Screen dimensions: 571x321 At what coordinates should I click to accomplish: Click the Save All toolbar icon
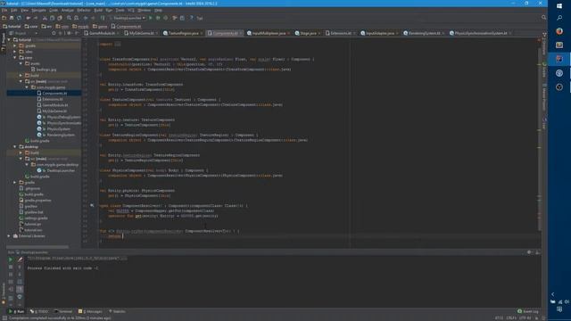pos(12,18)
